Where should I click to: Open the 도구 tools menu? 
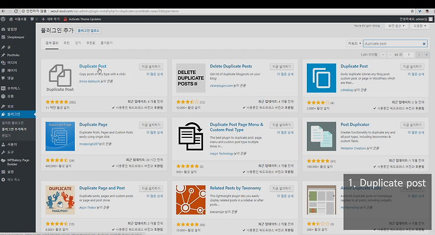(x=10, y=152)
